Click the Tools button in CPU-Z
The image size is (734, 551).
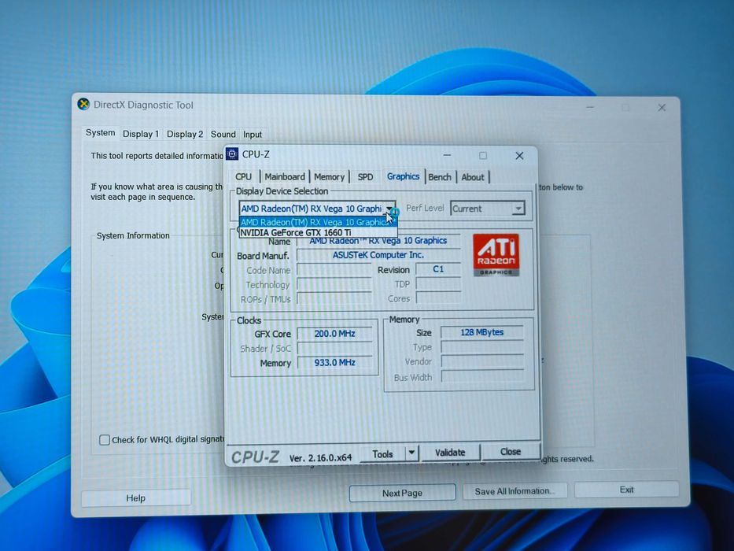[x=382, y=453]
